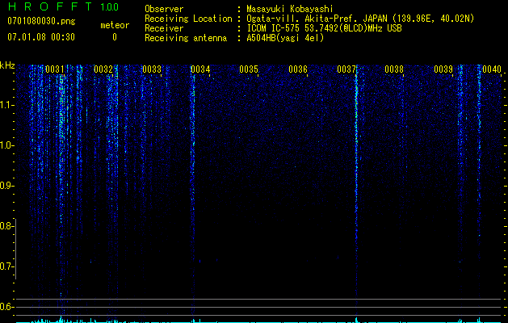The height and width of the screenshot is (323, 508).
Task: Click time marker 0031
Action: click(54, 69)
